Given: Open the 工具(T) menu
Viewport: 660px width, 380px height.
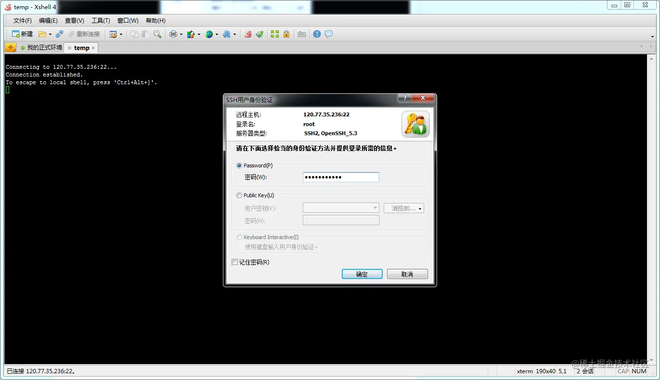Looking at the screenshot, I should 101,21.
